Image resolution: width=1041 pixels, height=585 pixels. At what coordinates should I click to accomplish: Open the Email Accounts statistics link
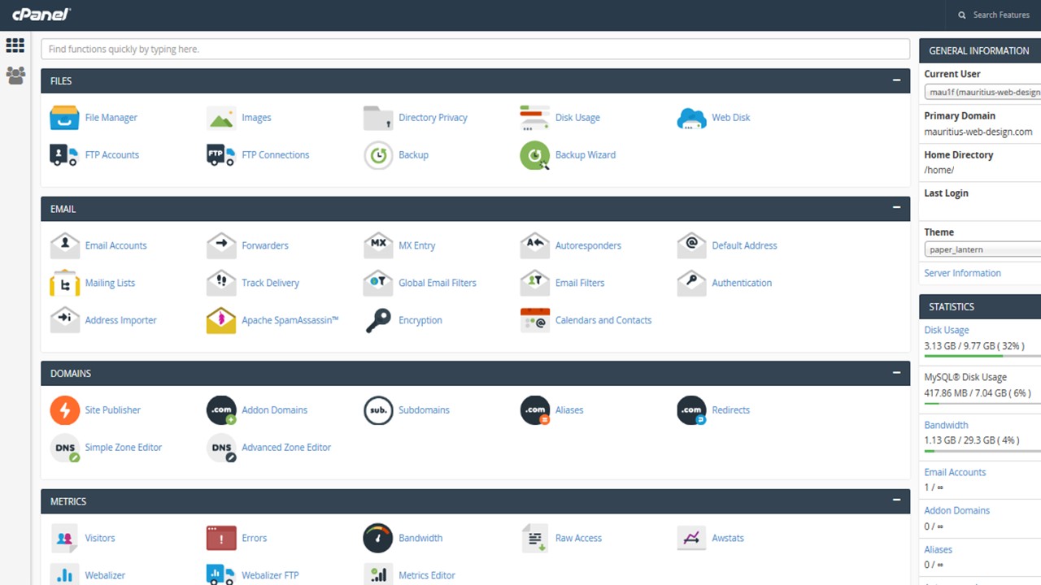tap(955, 472)
